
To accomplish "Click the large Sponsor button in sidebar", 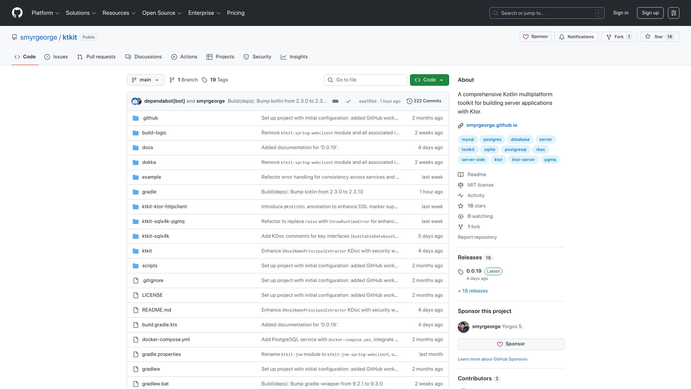I will click(x=511, y=344).
